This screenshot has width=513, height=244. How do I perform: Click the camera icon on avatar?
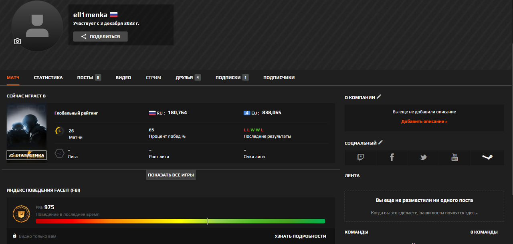pyautogui.click(x=17, y=42)
